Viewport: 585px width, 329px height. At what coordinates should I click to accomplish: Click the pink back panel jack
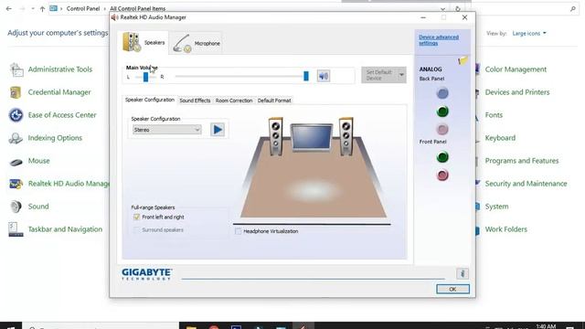pos(442,130)
